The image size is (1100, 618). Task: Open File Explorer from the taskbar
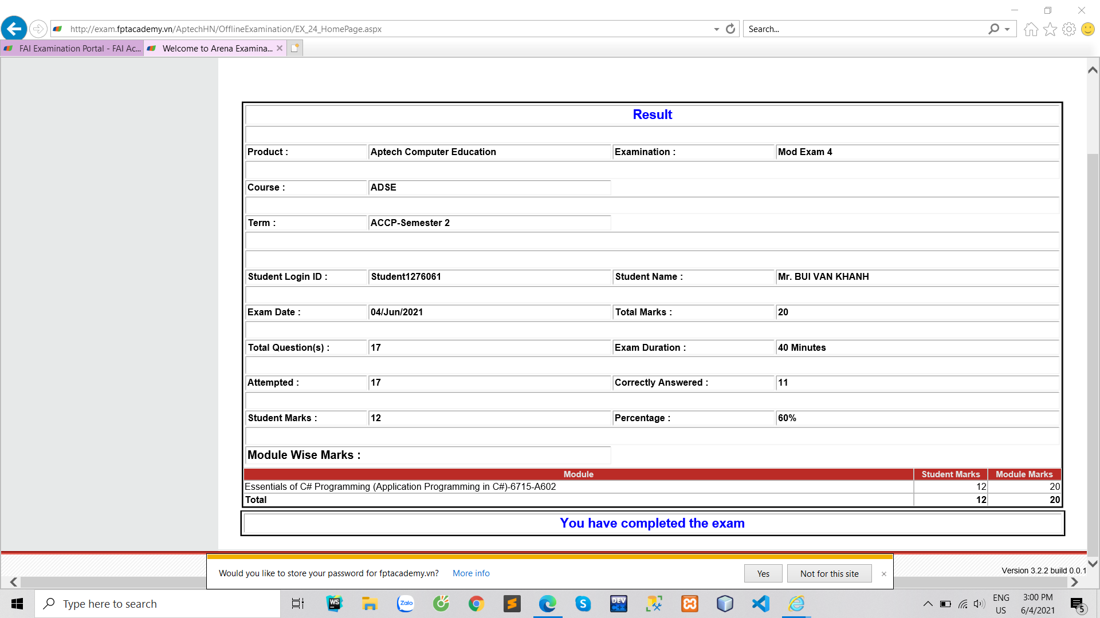point(370,604)
